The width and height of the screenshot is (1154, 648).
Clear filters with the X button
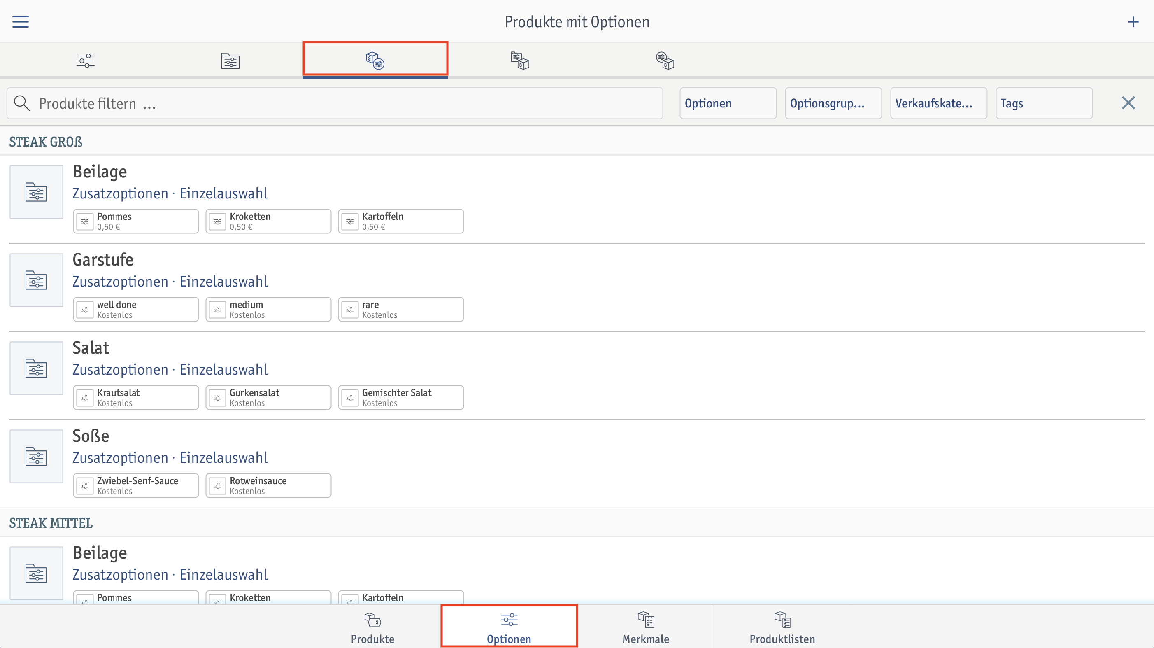click(1128, 103)
